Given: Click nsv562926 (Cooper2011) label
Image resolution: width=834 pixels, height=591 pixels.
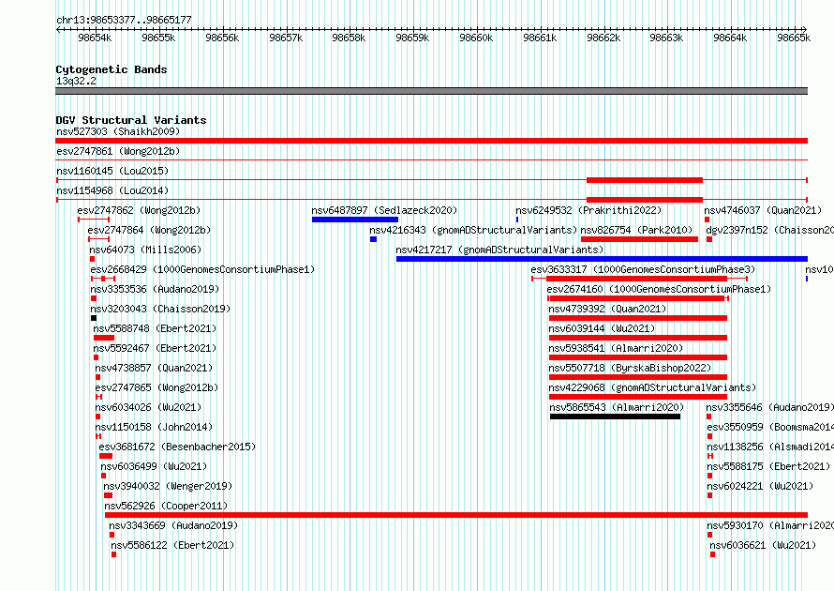Looking at the screenshot, I should point(166,506).
